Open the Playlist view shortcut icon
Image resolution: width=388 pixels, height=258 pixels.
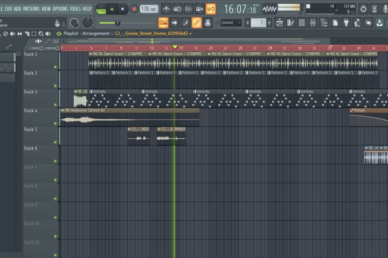click(279, 23)
